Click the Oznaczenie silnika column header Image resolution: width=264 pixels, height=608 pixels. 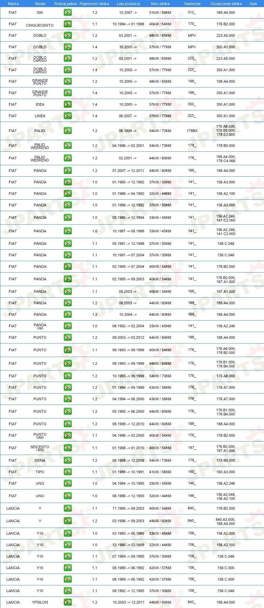tap(226, 4)
